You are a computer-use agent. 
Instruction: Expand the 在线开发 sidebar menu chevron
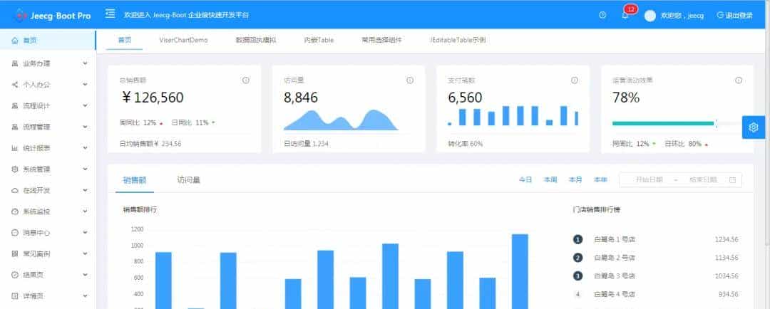(x=85, y=190)
